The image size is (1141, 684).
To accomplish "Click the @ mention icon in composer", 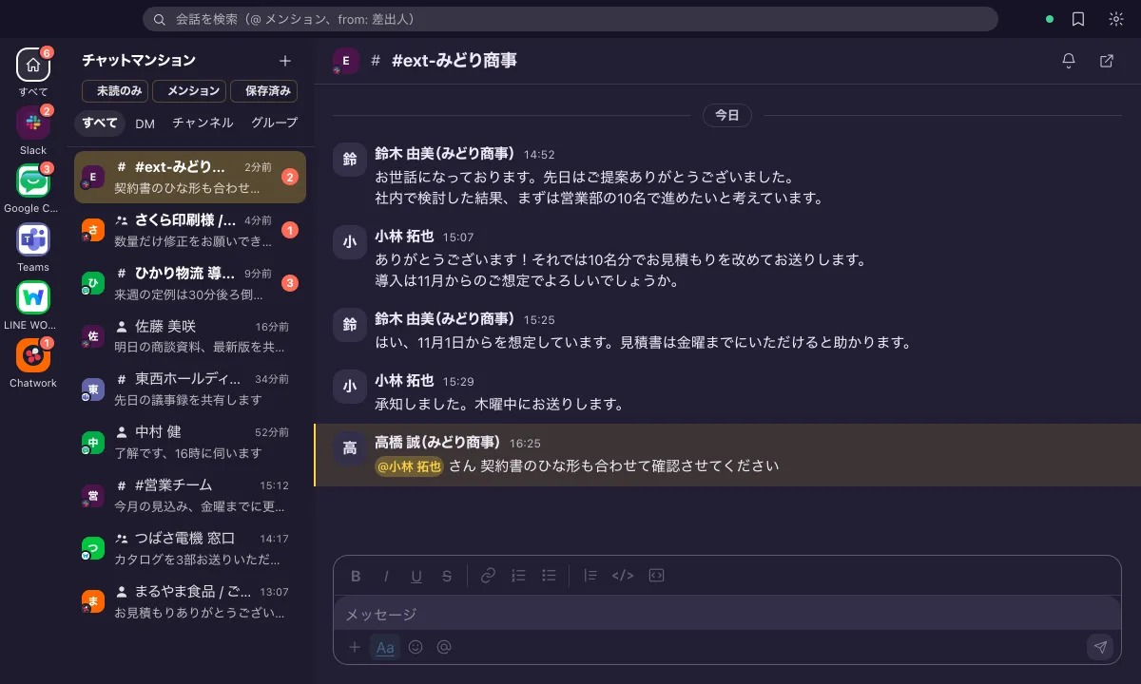I will (x=444, y=647).
